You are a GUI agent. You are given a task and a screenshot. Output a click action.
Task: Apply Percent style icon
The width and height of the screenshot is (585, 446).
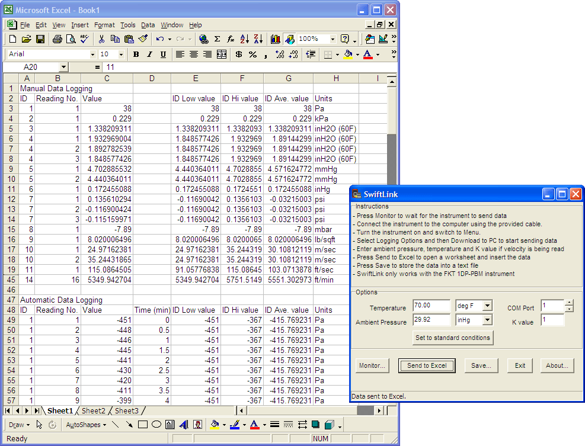pyautogui.click(x=252, y=54)
